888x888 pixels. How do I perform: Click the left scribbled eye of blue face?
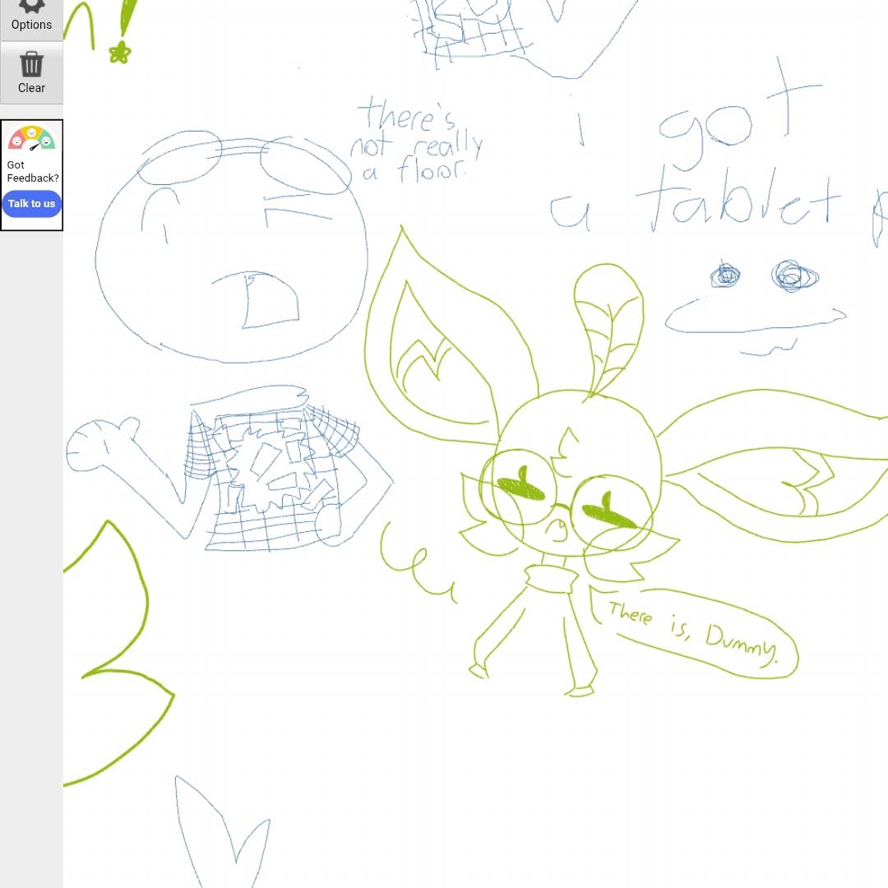coord(725,275)
